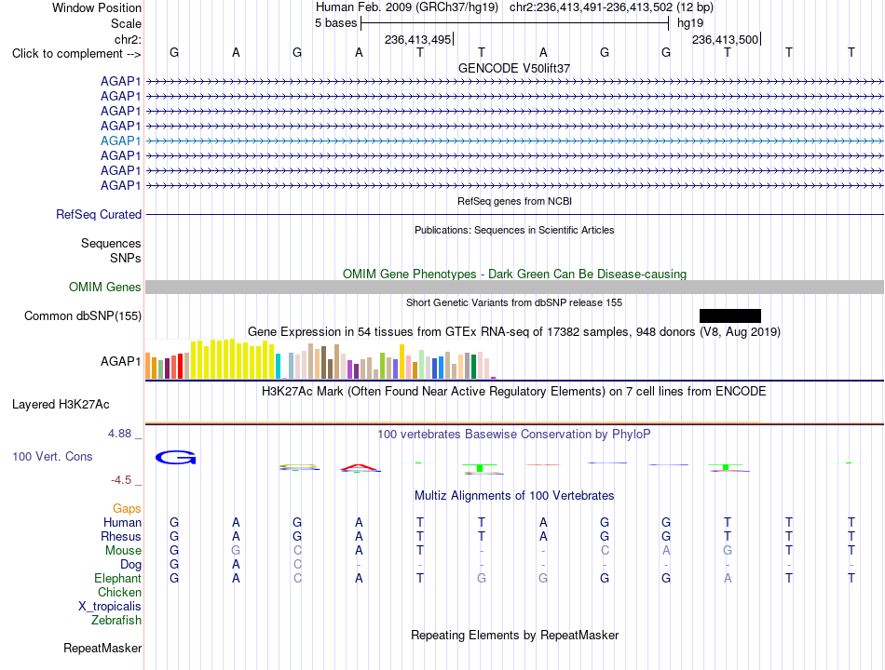Click the light-blue AGAP1 transcript arrow line
This screenshot has height=670, width=885.
click(x=514, y=141)
